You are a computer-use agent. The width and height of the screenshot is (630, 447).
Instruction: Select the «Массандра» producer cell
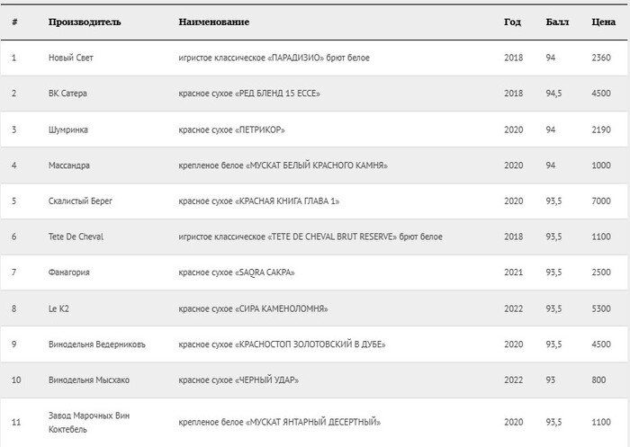tap(69, 165)
